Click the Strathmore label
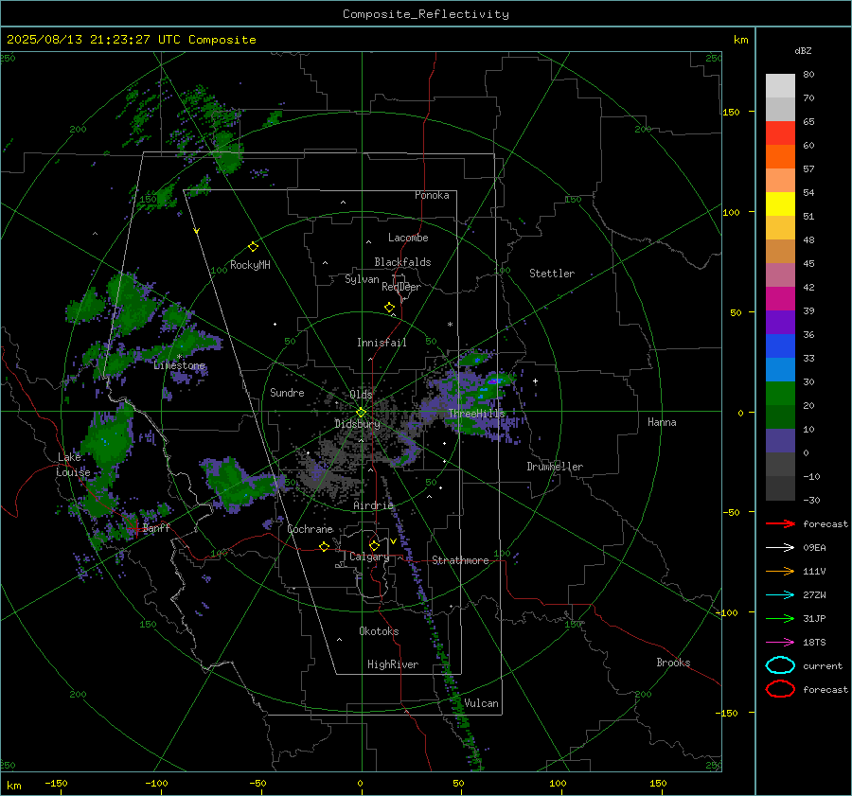 (460, 560)
